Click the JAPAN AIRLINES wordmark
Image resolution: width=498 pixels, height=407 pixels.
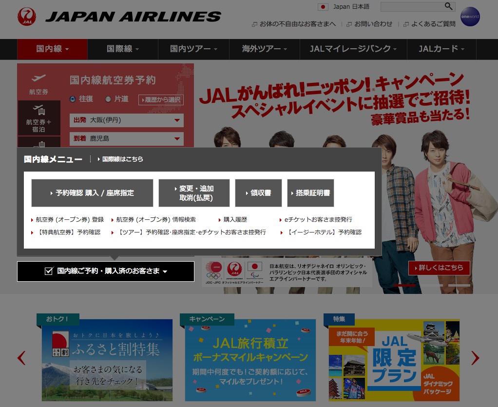click(x=134, y=17)
